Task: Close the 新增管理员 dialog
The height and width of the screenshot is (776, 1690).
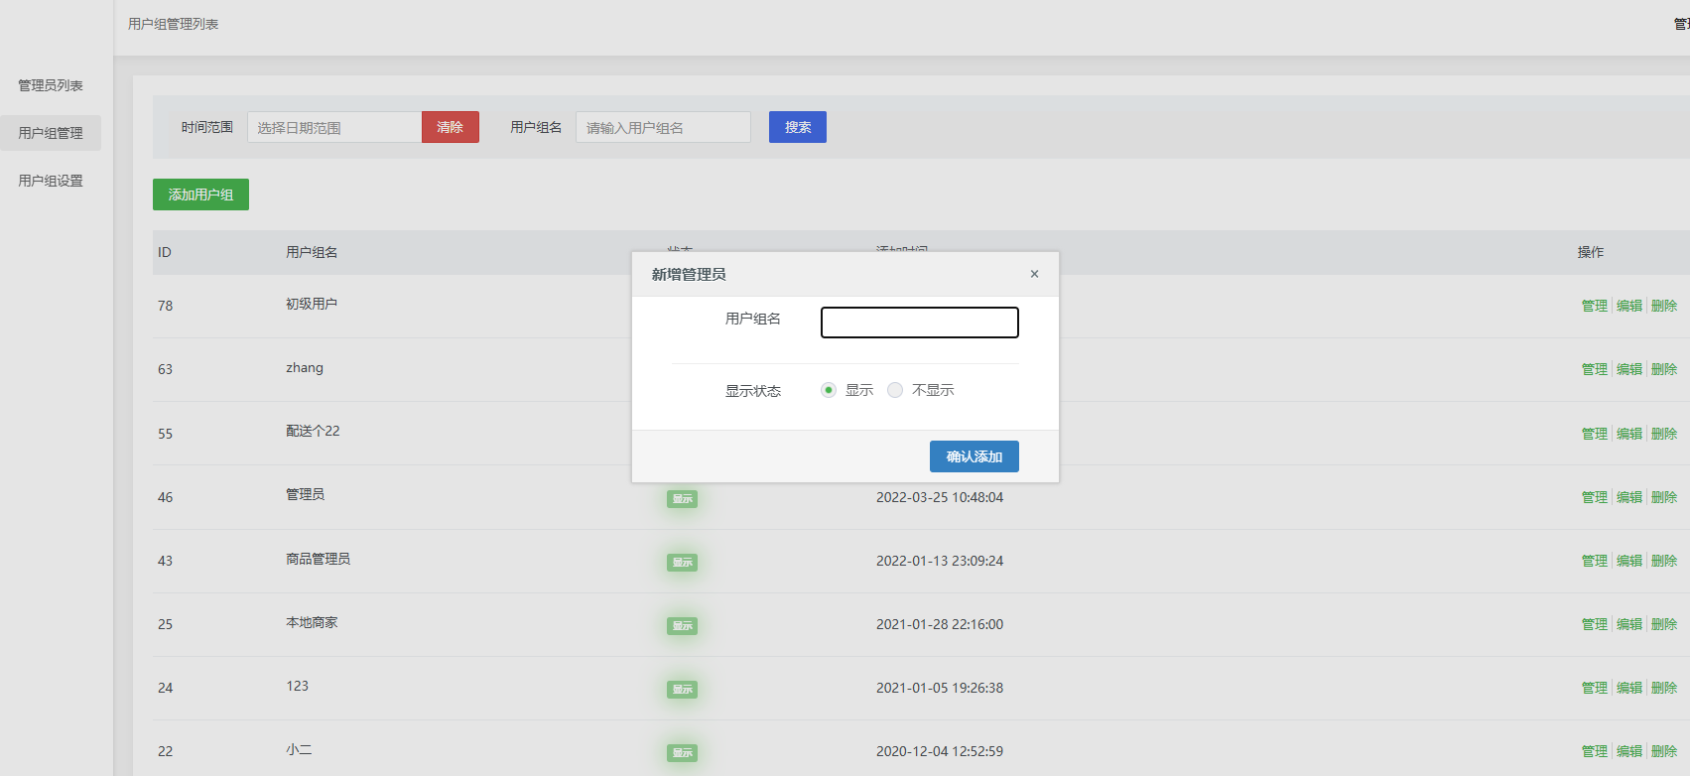Action: click(x=1034, y=274)
